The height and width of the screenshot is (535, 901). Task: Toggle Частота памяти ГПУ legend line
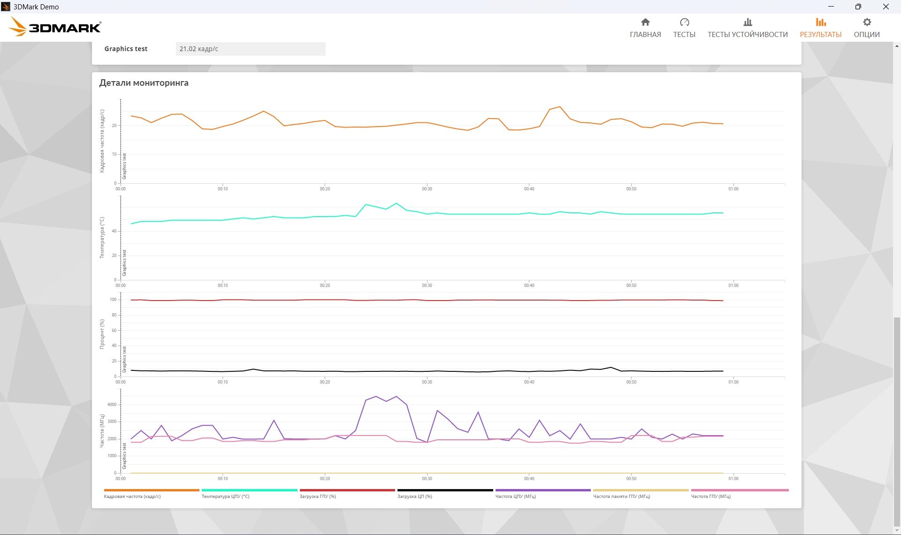pyautogui.click(x=641, y=490)
